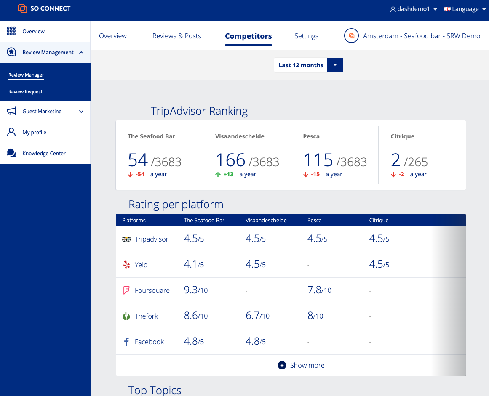Click Pesca Thefork rating 8/10
The width and height of the screenshot is (489, 396).
(315, 315)
